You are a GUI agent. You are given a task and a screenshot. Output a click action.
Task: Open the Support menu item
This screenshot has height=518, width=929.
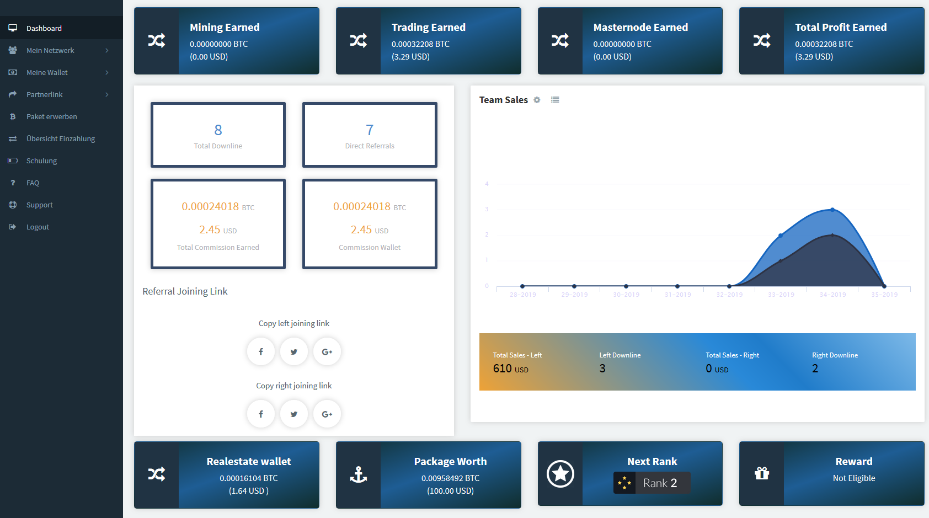click(61, 205)
